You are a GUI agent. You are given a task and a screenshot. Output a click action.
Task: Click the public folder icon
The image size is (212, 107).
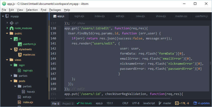click(x=11, y=33)
